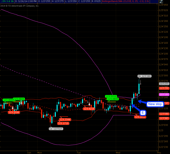The height and width of the screenshot is (154, 170).
Task: Click the red 123'065 axis bubble
Action: (x=164, y=118)
